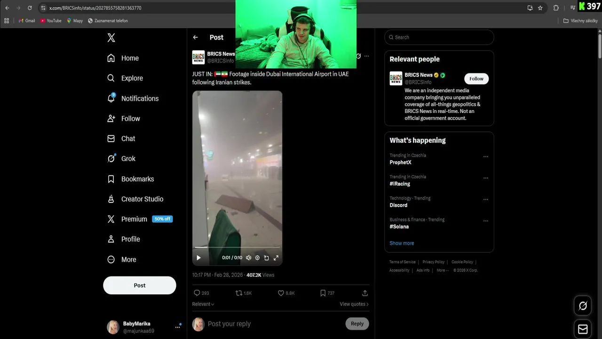Open the More menu in sidebar
602x339 pixels.
pos(121,259)
